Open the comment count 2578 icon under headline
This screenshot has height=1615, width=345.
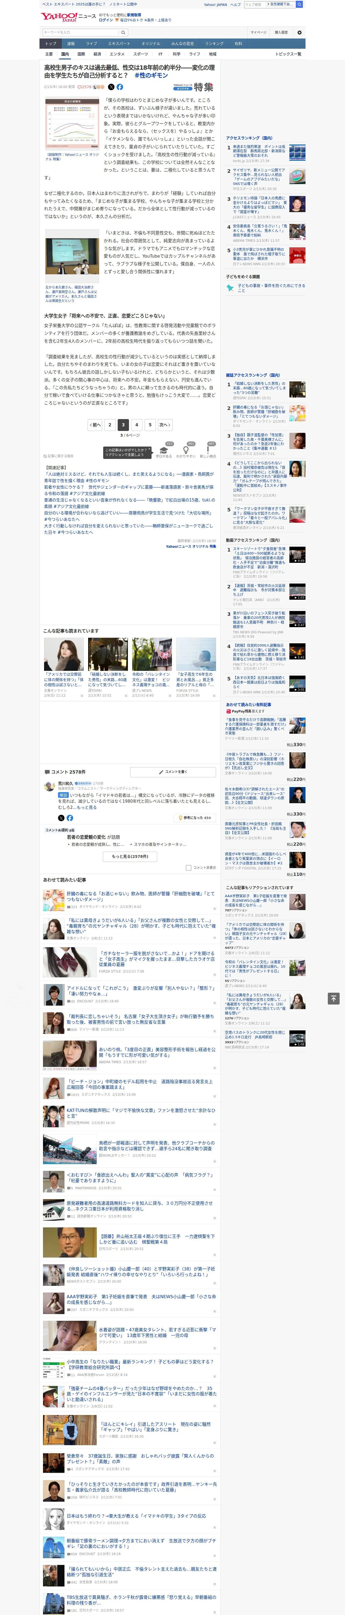pyautogui.click(x=85, y=87)
